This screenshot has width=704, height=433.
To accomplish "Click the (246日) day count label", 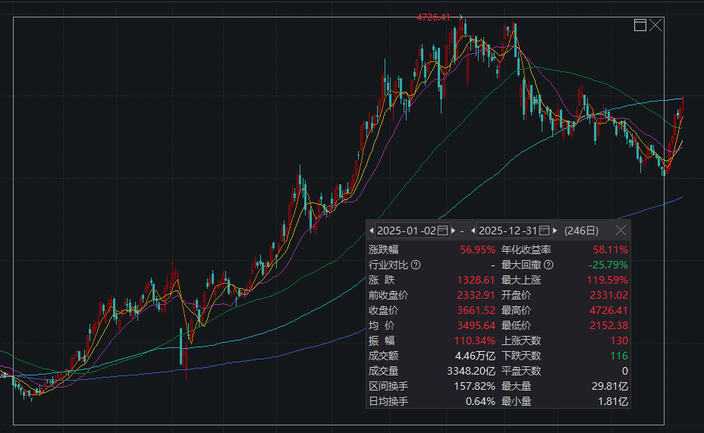I will (581, 231).
